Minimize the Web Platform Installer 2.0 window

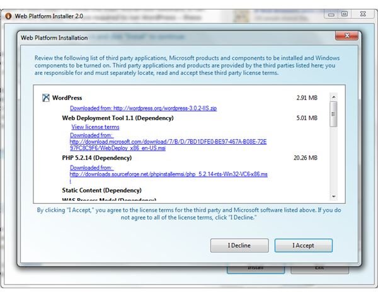331,14
